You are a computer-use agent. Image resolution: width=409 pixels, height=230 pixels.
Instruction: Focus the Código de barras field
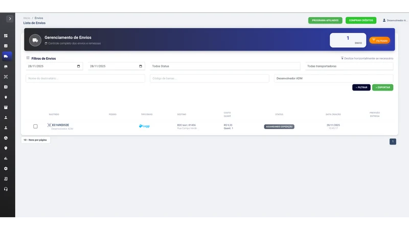point(210,79)
